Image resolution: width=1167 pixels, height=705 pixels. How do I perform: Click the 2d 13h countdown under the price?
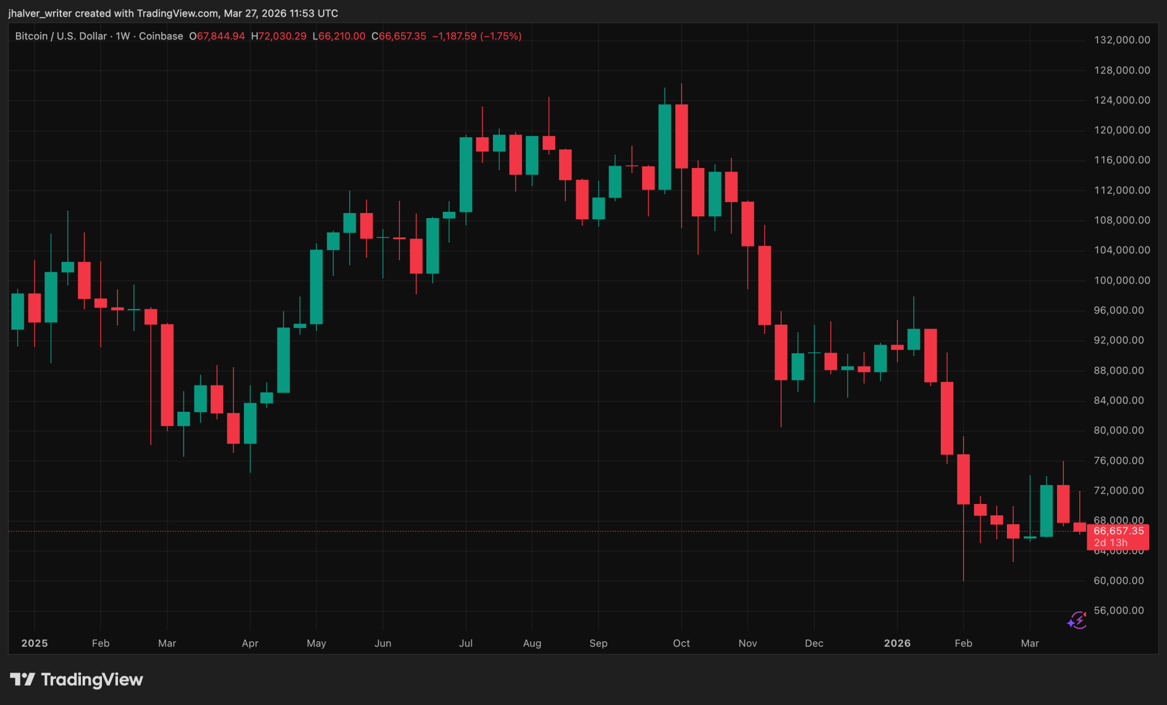pos(1110,543)
